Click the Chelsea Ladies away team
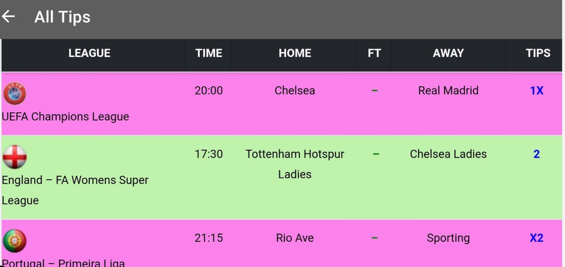The image size is (565, 267). [x=448, y=154]
